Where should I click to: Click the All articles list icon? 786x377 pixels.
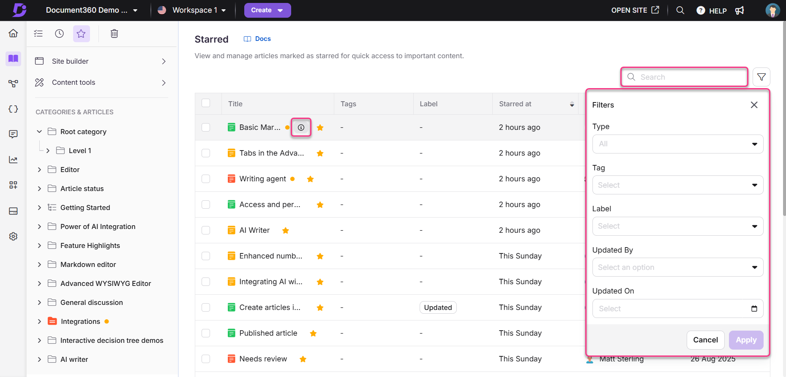click(38, 33)
